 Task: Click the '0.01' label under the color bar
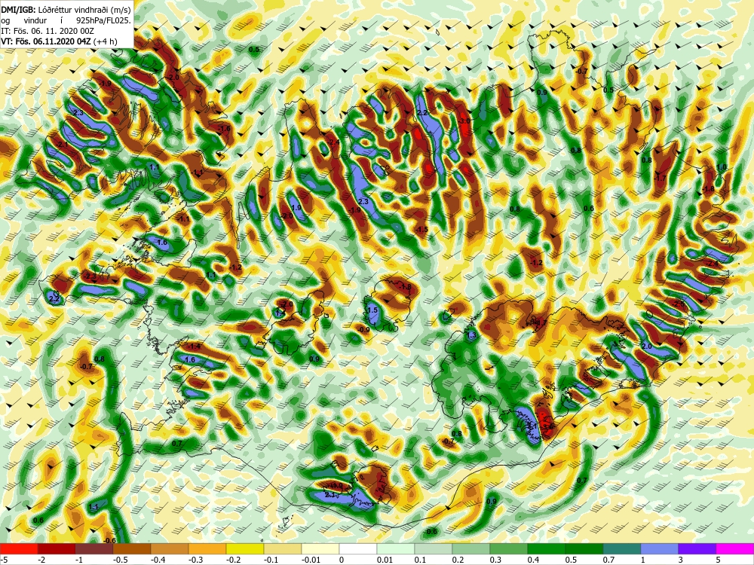pos(385,560)
